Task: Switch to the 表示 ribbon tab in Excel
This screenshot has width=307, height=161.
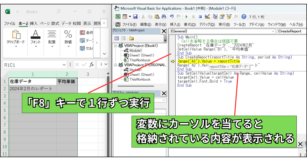Action: coord(87,24)
